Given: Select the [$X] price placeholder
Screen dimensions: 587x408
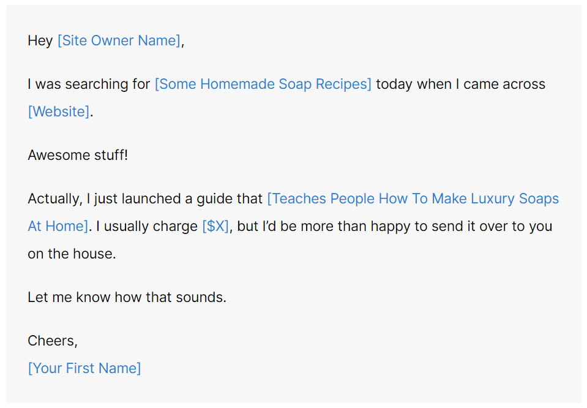Looking at the screenshot, I should click(x=215, y=226).
